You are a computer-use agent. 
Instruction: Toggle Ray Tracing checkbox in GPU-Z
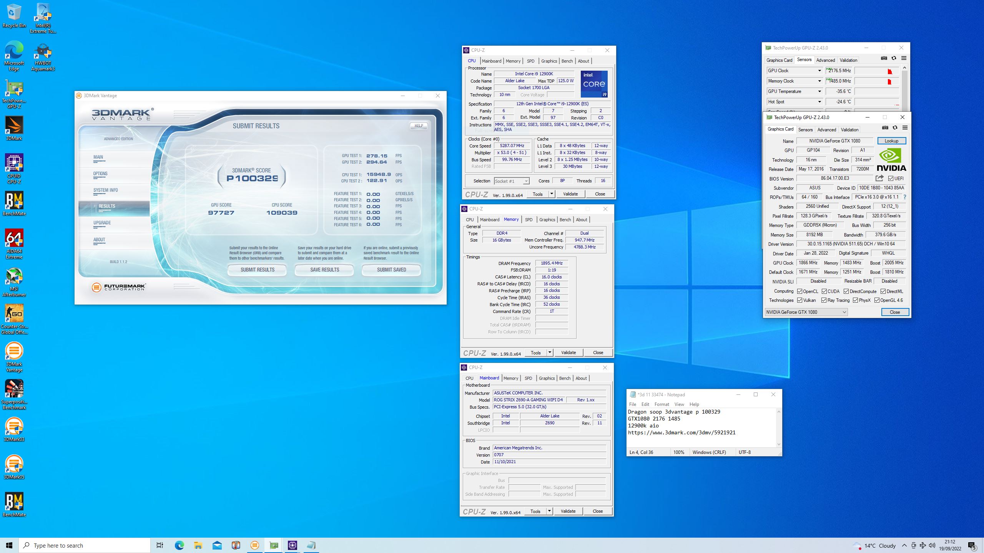pyautogui.click(x=824, y=300)
